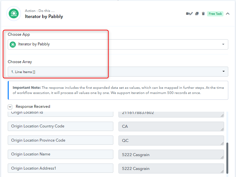
Task: Click the Choose Array dropdown arrow
Action: coord(223,71)
